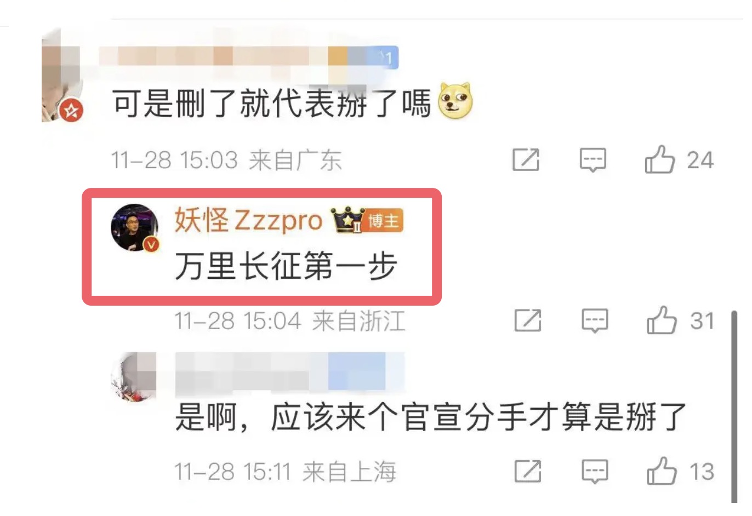Click the doge emoji in the top comment

[x=455, y=101]
